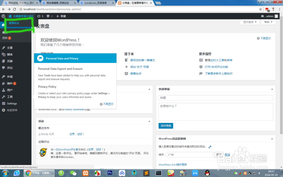The height and width of the screenshot is (177, 283).
Task: Click the 保存草稿 button
Action: click(x=166, y=126)
